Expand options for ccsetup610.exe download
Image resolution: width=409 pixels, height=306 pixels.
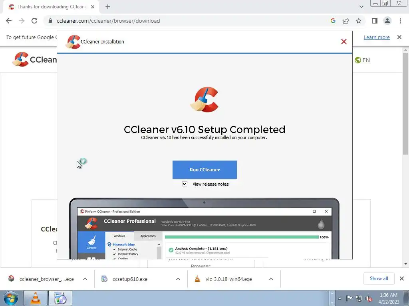point(178,279)
